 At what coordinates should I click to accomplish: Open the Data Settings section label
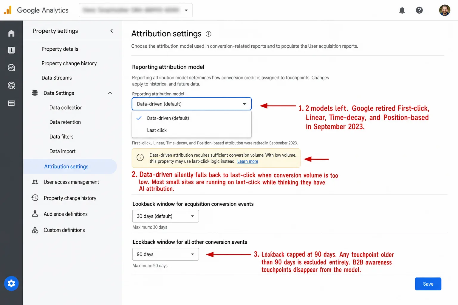coord(59,93)
